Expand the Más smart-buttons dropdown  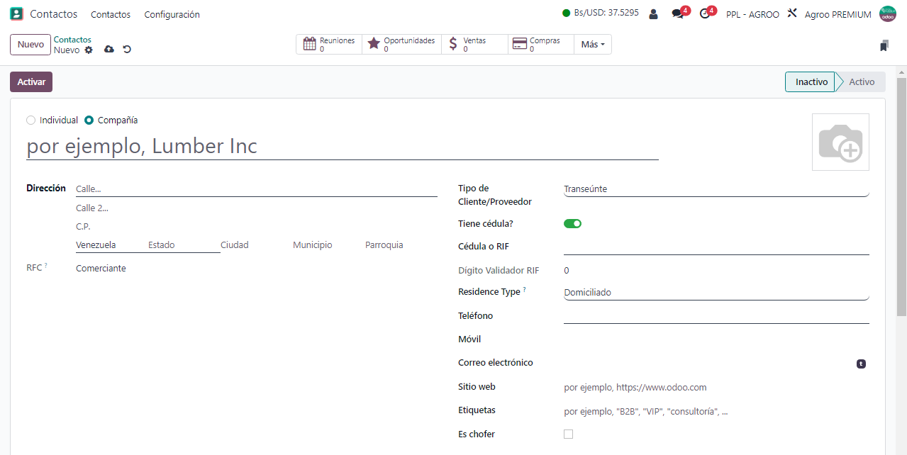pos(593,45)
